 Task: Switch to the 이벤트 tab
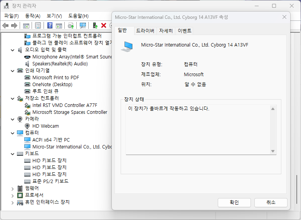[185, 31]
